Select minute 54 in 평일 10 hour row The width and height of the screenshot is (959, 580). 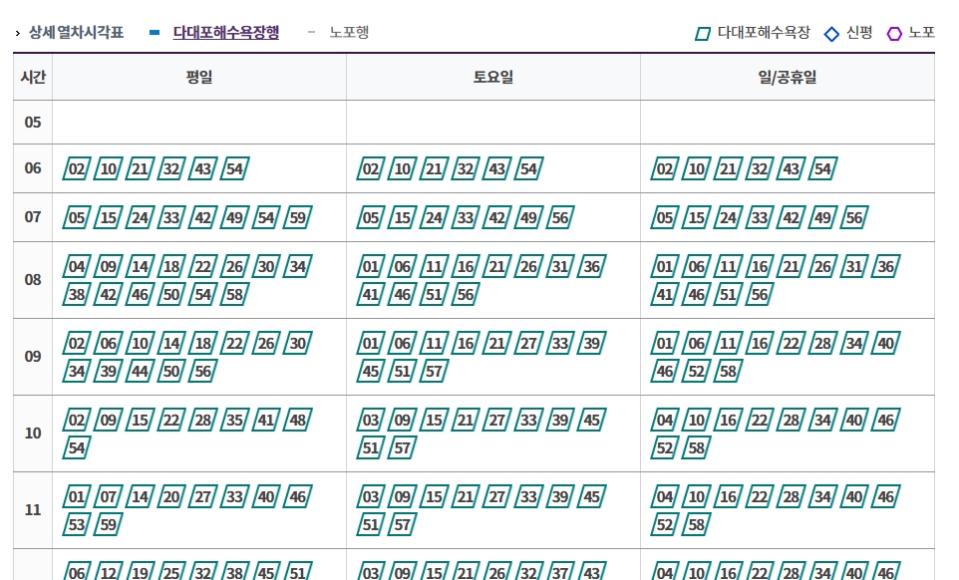coord(77,448)
